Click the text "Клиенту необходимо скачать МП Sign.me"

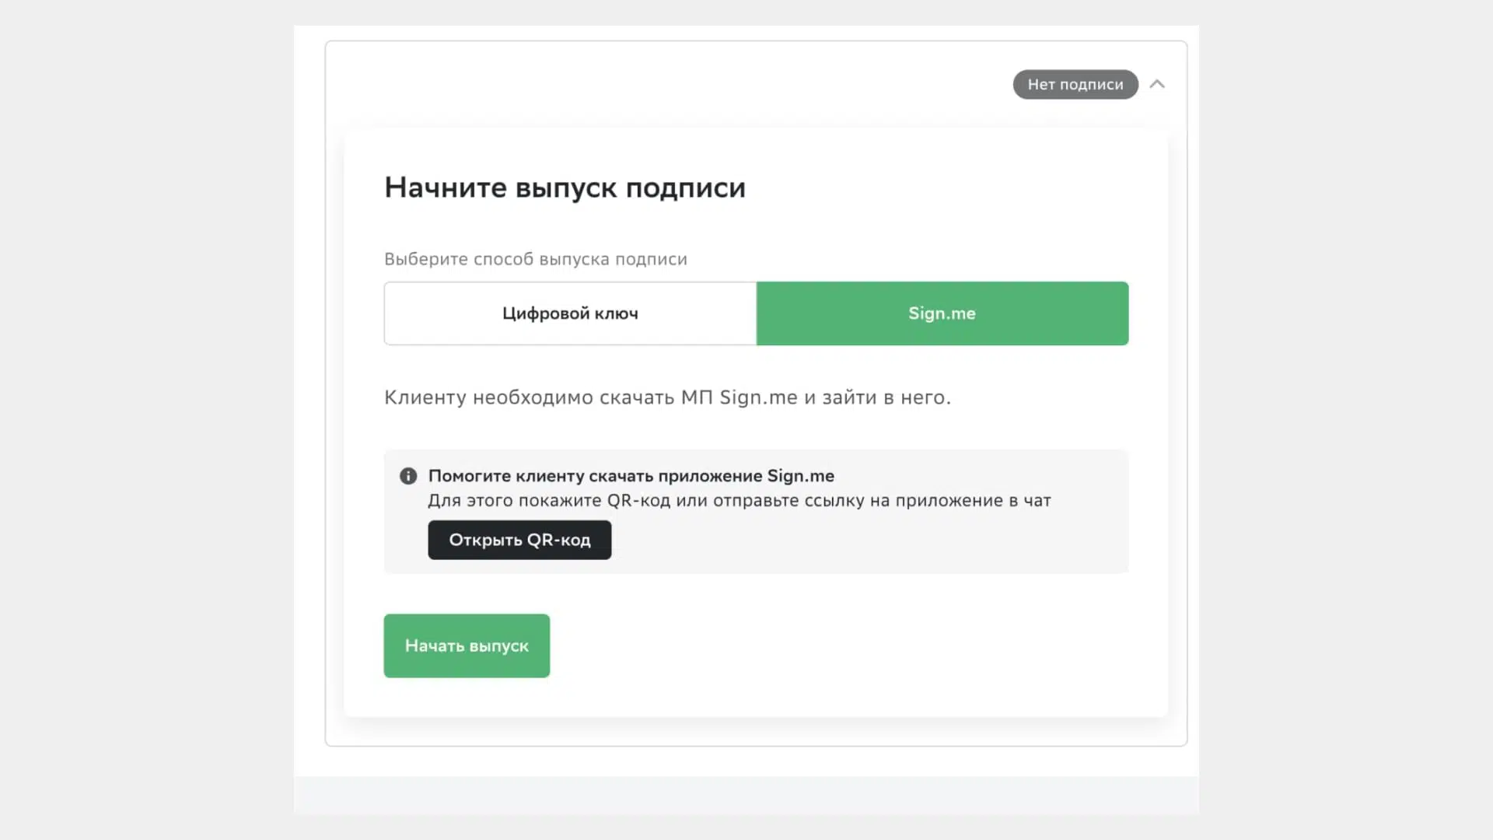(591, 397)
